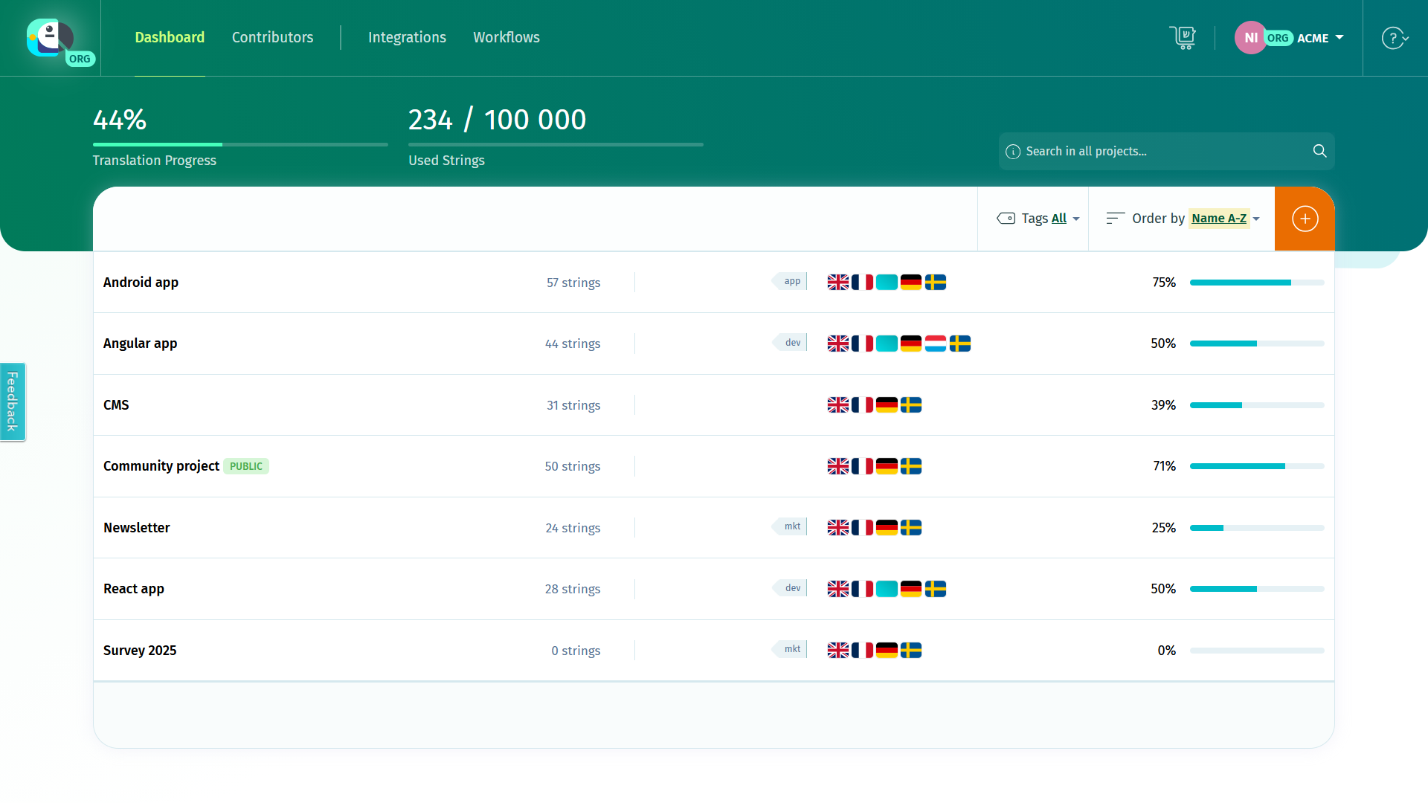Viewport: 1428px width, 803px height.
Task: Add a new project with the orange plus button
Action: pos(1305,219)
